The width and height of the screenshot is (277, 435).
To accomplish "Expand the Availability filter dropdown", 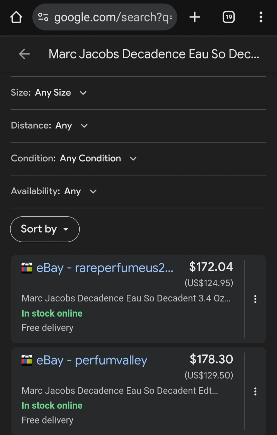I will (93, 192).
